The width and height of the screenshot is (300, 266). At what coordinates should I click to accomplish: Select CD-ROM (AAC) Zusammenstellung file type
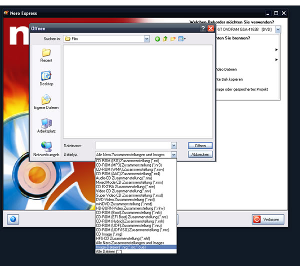tap(136, 174)
